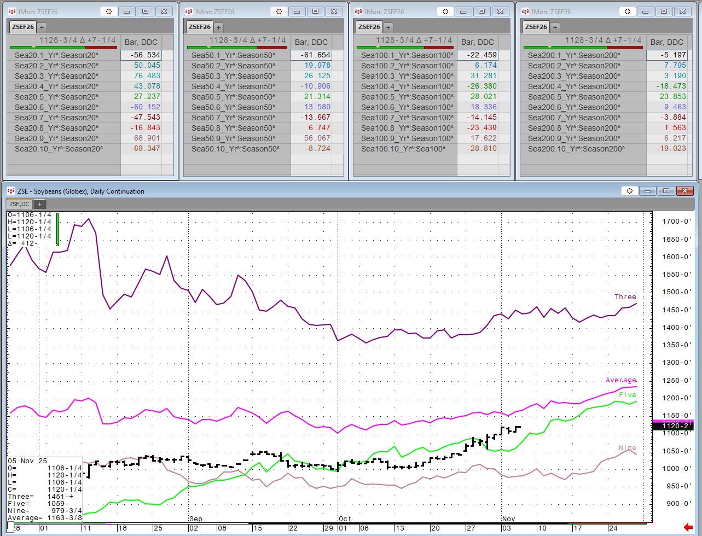702x536 pixels.
Task: Add new tab in the Season100 monitor window
Action: (388, 27)
